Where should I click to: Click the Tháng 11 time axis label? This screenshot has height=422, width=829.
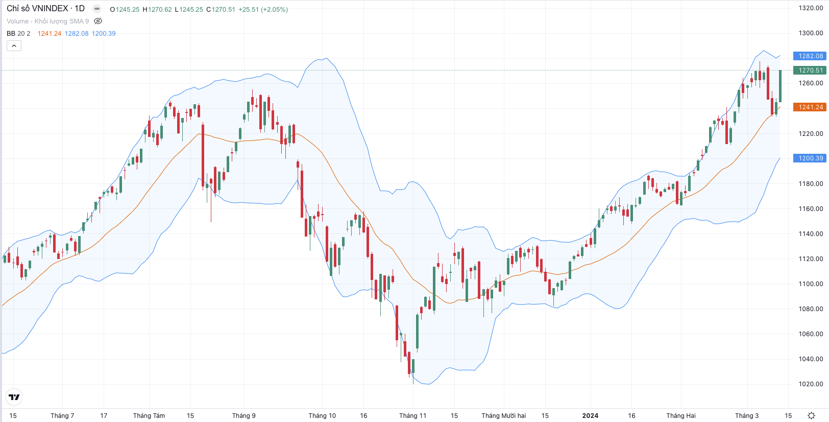pos(412,415)
